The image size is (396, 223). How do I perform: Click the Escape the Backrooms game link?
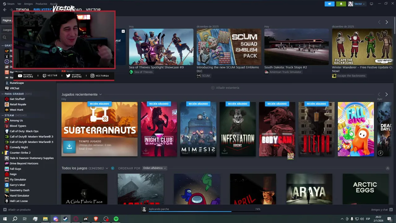click(351, 76)
